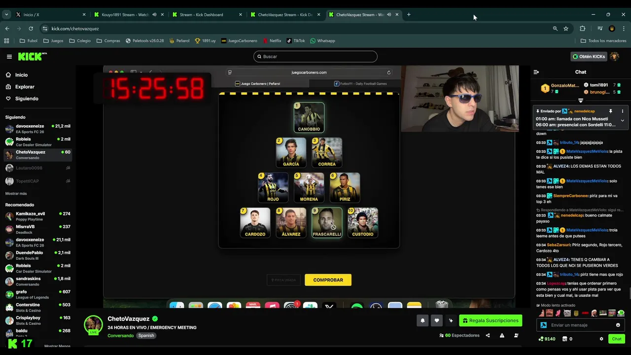The image size is (631, 355).
Task: Click the Buscar search field
Action: [315, 57]
